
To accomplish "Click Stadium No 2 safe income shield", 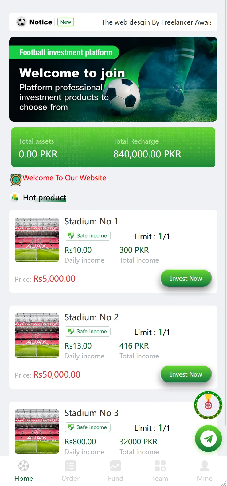I will pos(71,332).
